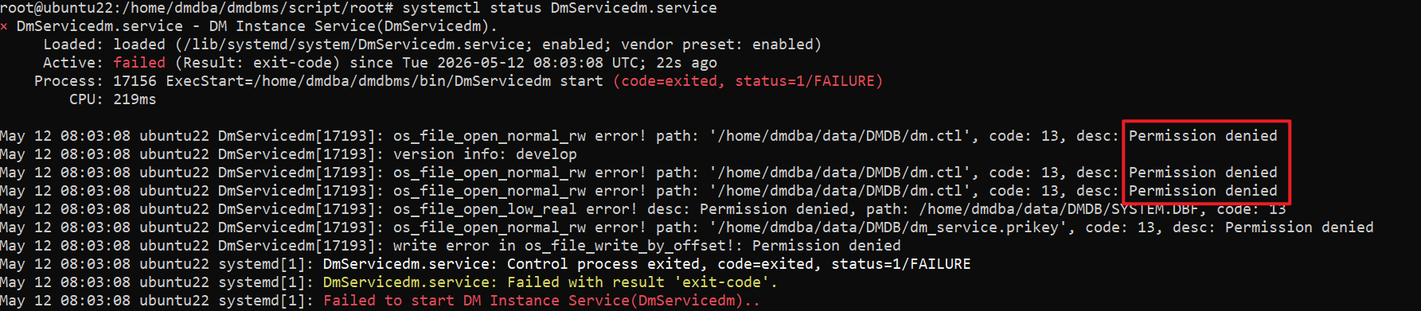Click the 'version info: develop' log line
1421x311 pixels.
(485, 154)
